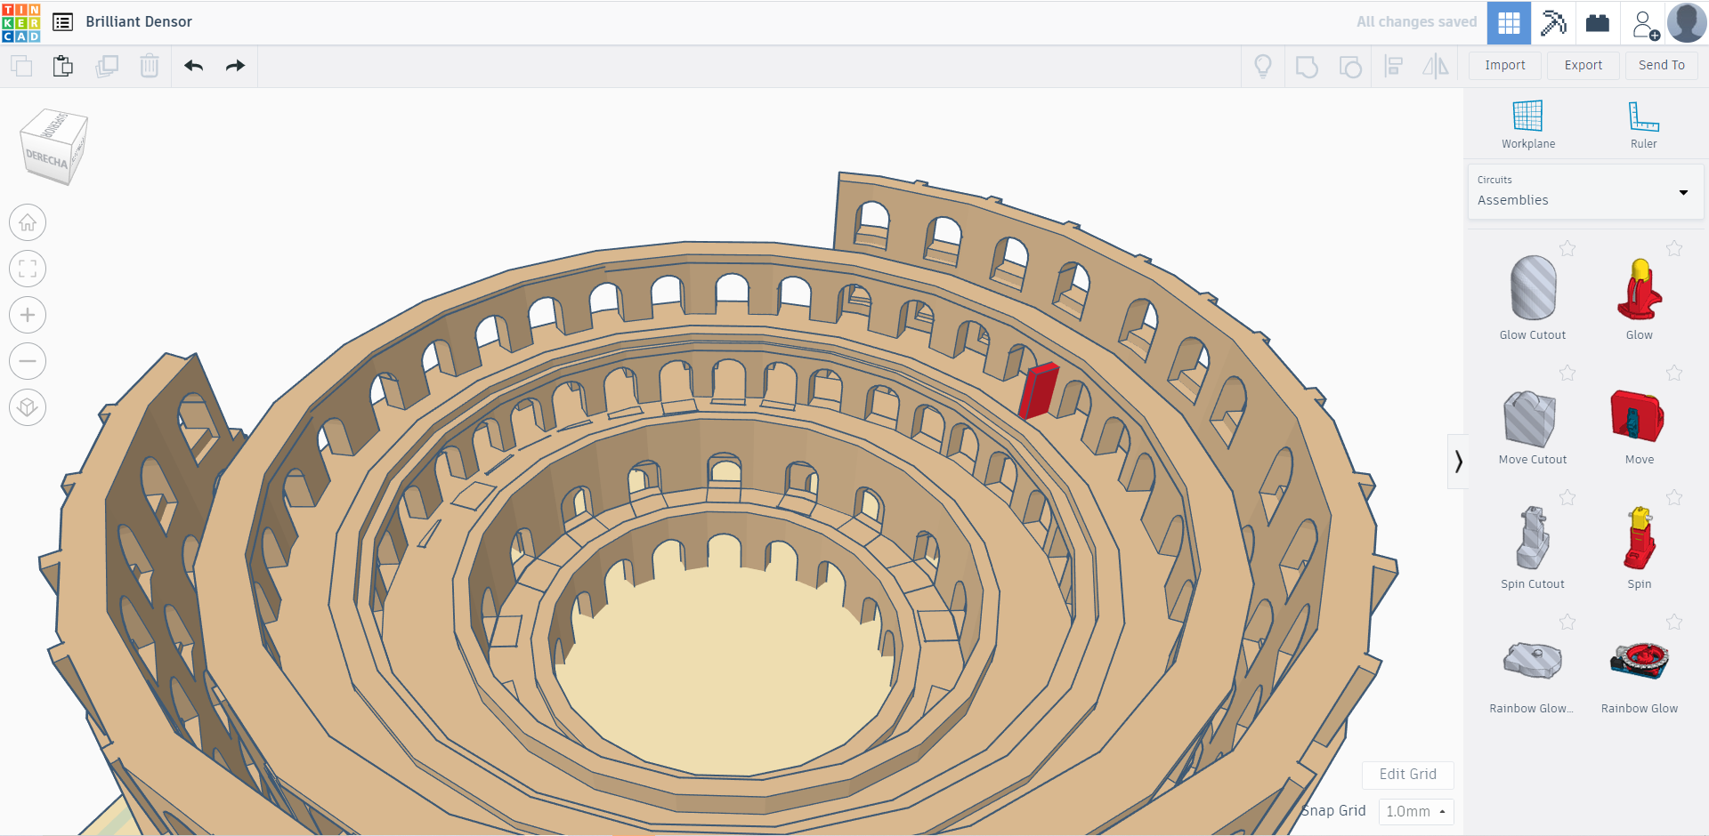
Task: Reset to home view
Action: click(28, 222)
